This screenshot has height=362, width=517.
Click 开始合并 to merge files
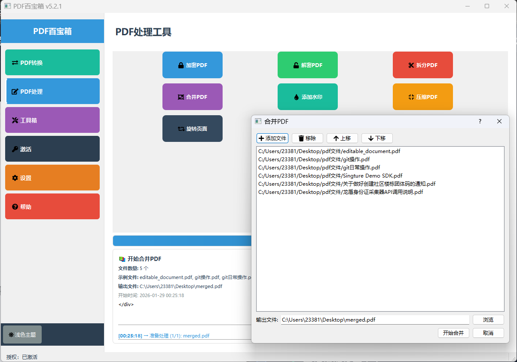pos(453,333)
